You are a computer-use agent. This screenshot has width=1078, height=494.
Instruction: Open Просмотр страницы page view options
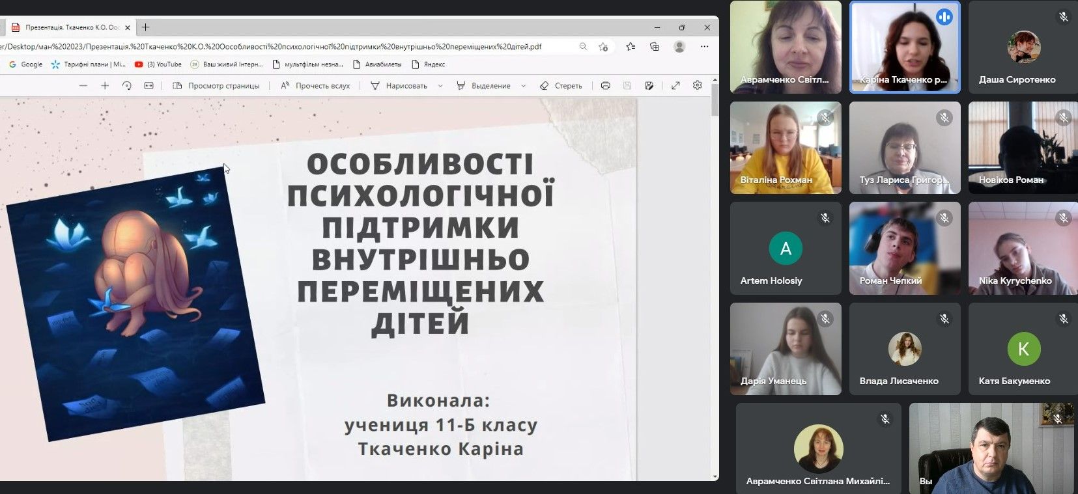click(216, 85)
